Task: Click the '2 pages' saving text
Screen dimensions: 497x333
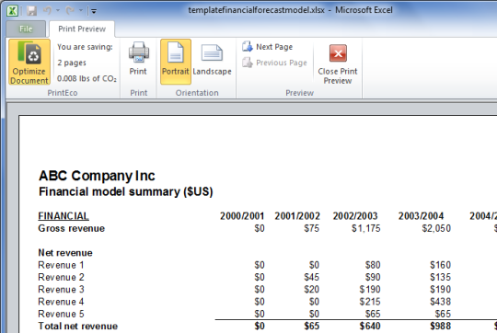Action: pyautogui.click(x=72, y=63)
